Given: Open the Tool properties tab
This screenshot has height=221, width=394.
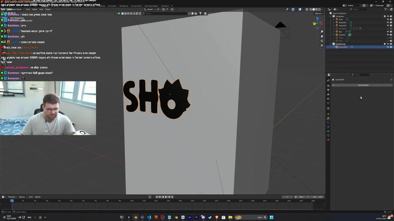Looking at the screenshot, I should [x=328, y=80].
